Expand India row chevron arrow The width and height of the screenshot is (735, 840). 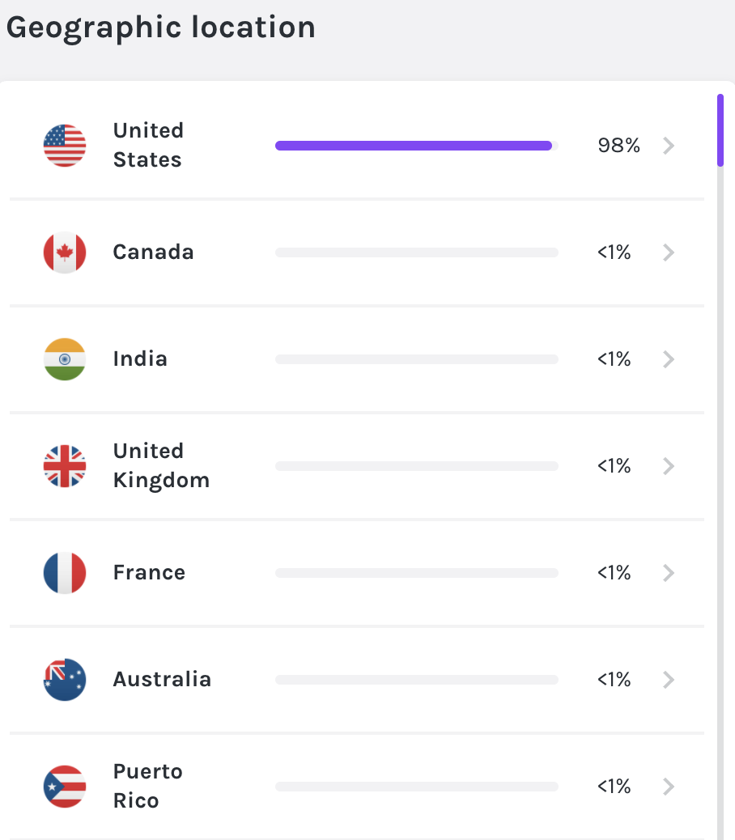(x=669, y=359)
